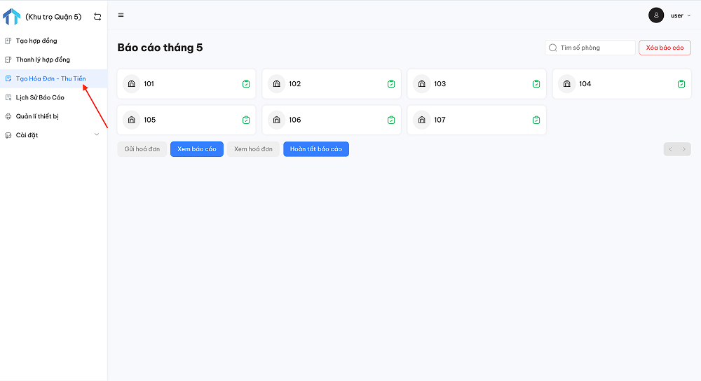Open the user account dropdown
701x381 pixels.
(x=681, y=15)
